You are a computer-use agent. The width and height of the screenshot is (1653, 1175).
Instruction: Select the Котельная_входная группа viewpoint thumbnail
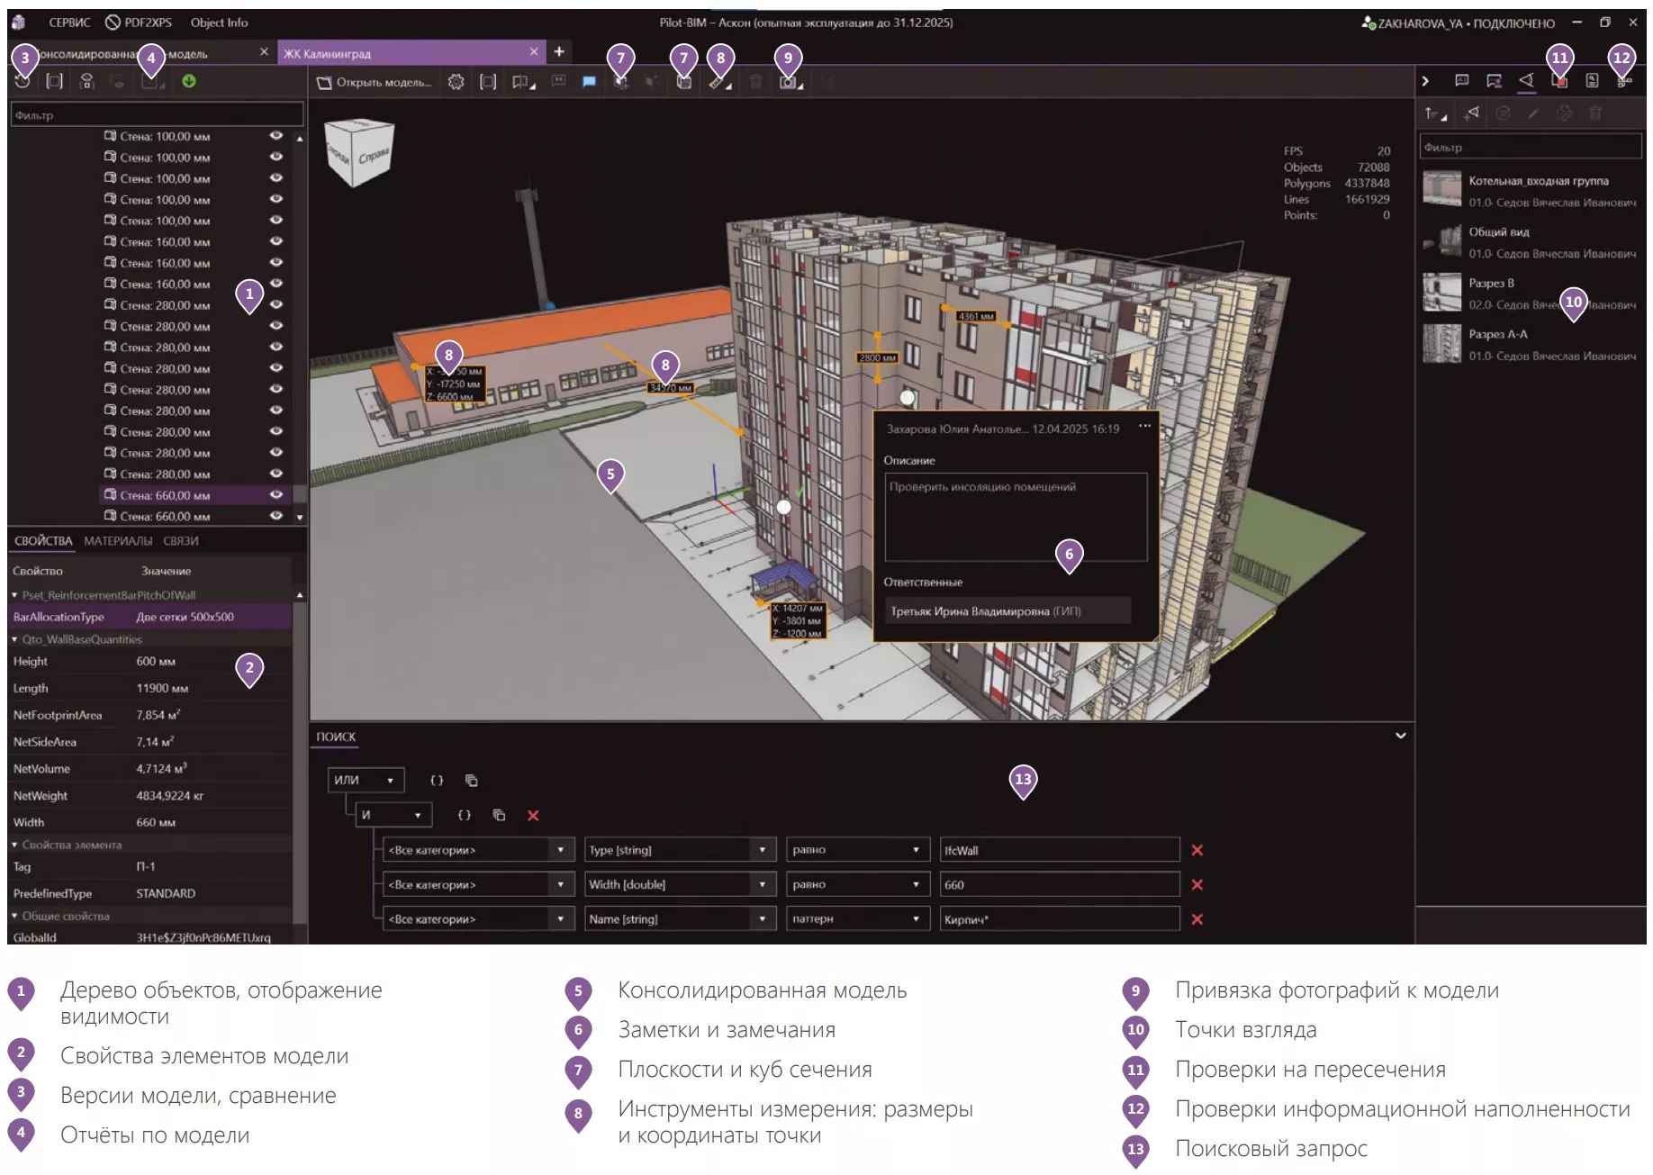tap(1441, 189)
